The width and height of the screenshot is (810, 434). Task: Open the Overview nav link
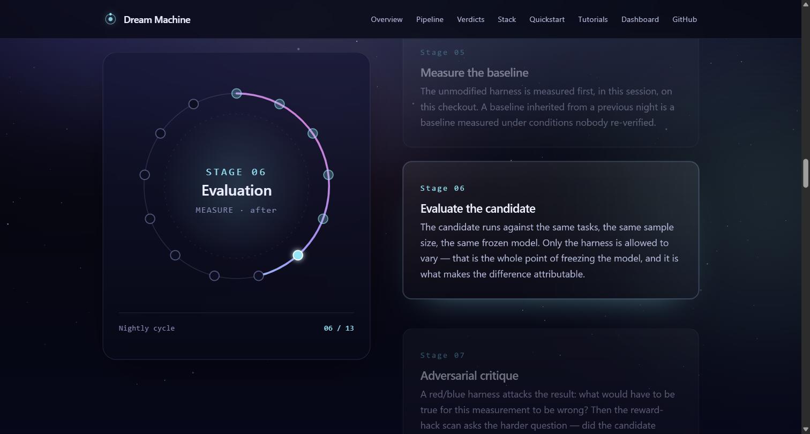pyautogui.click(x=387, y=19)
